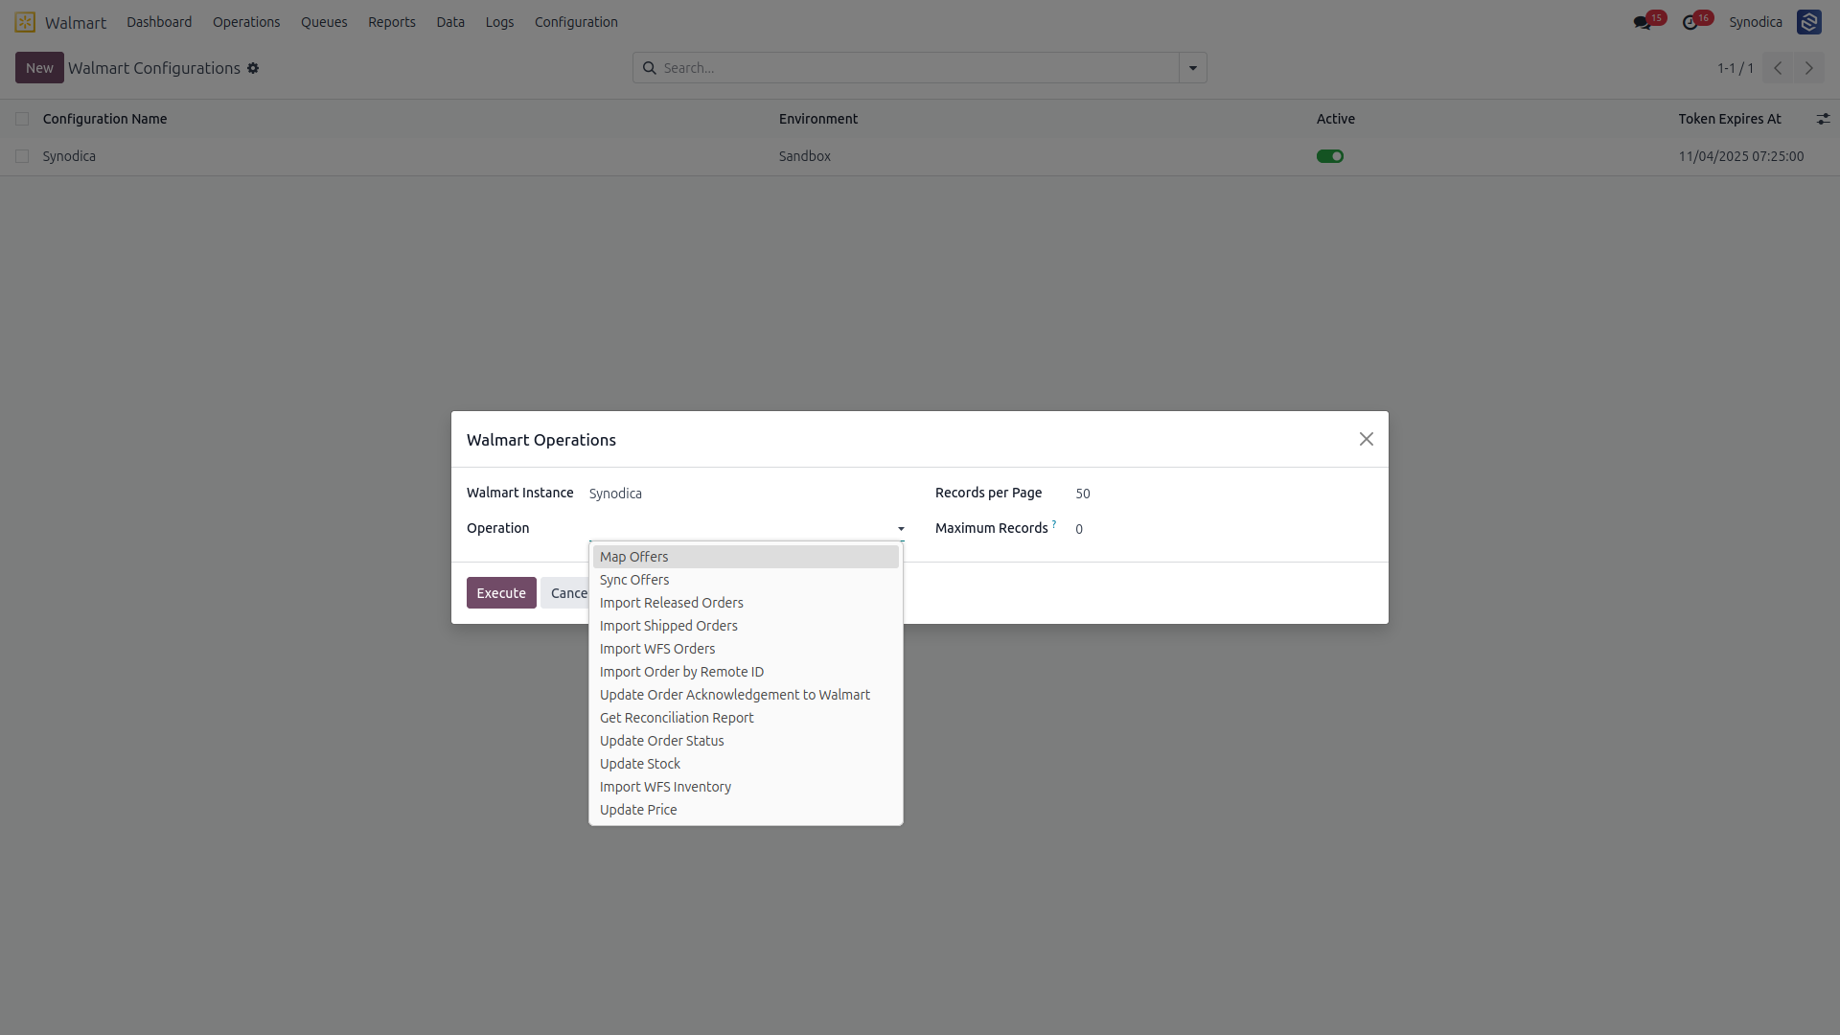Select Update Order Status option
Image resolution: width=1840 pixels, height=1035 pixels.
(x=746, y=741)
